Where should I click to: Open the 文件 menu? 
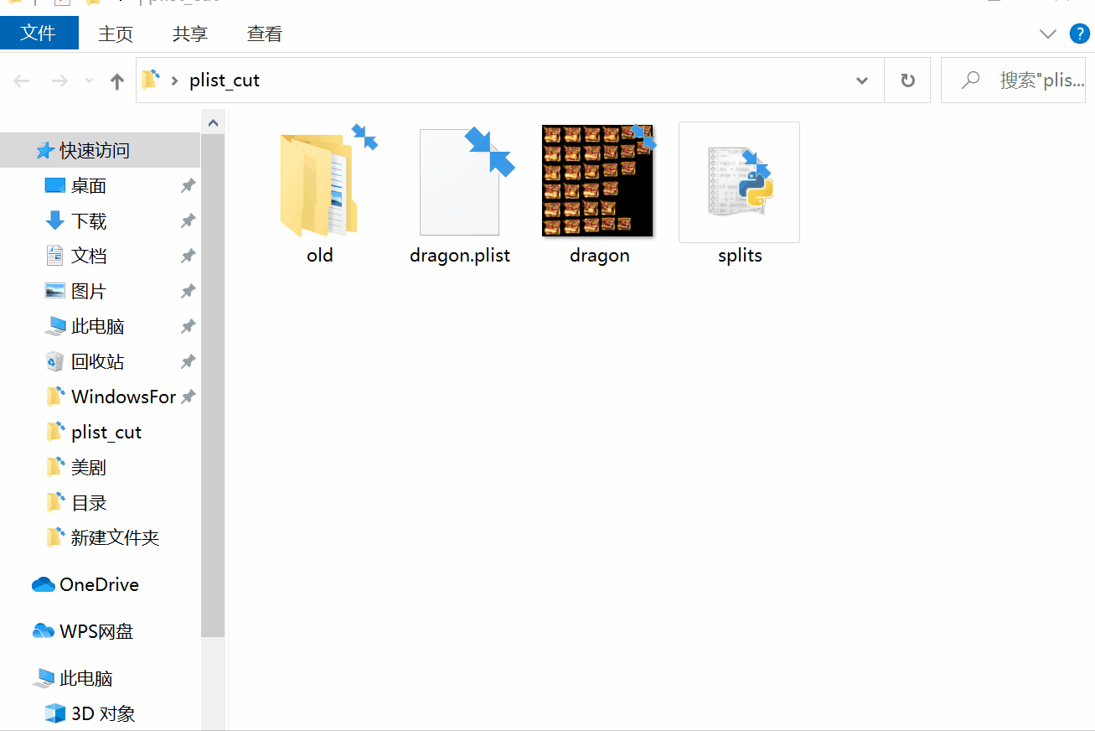coord(39,34)
